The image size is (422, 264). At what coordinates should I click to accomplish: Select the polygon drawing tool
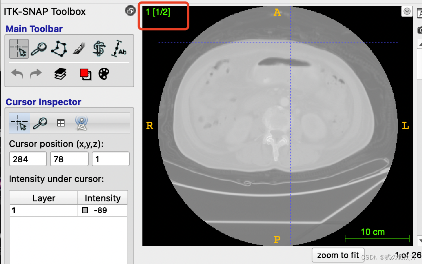pyautogui.click(x=59, y=49)
